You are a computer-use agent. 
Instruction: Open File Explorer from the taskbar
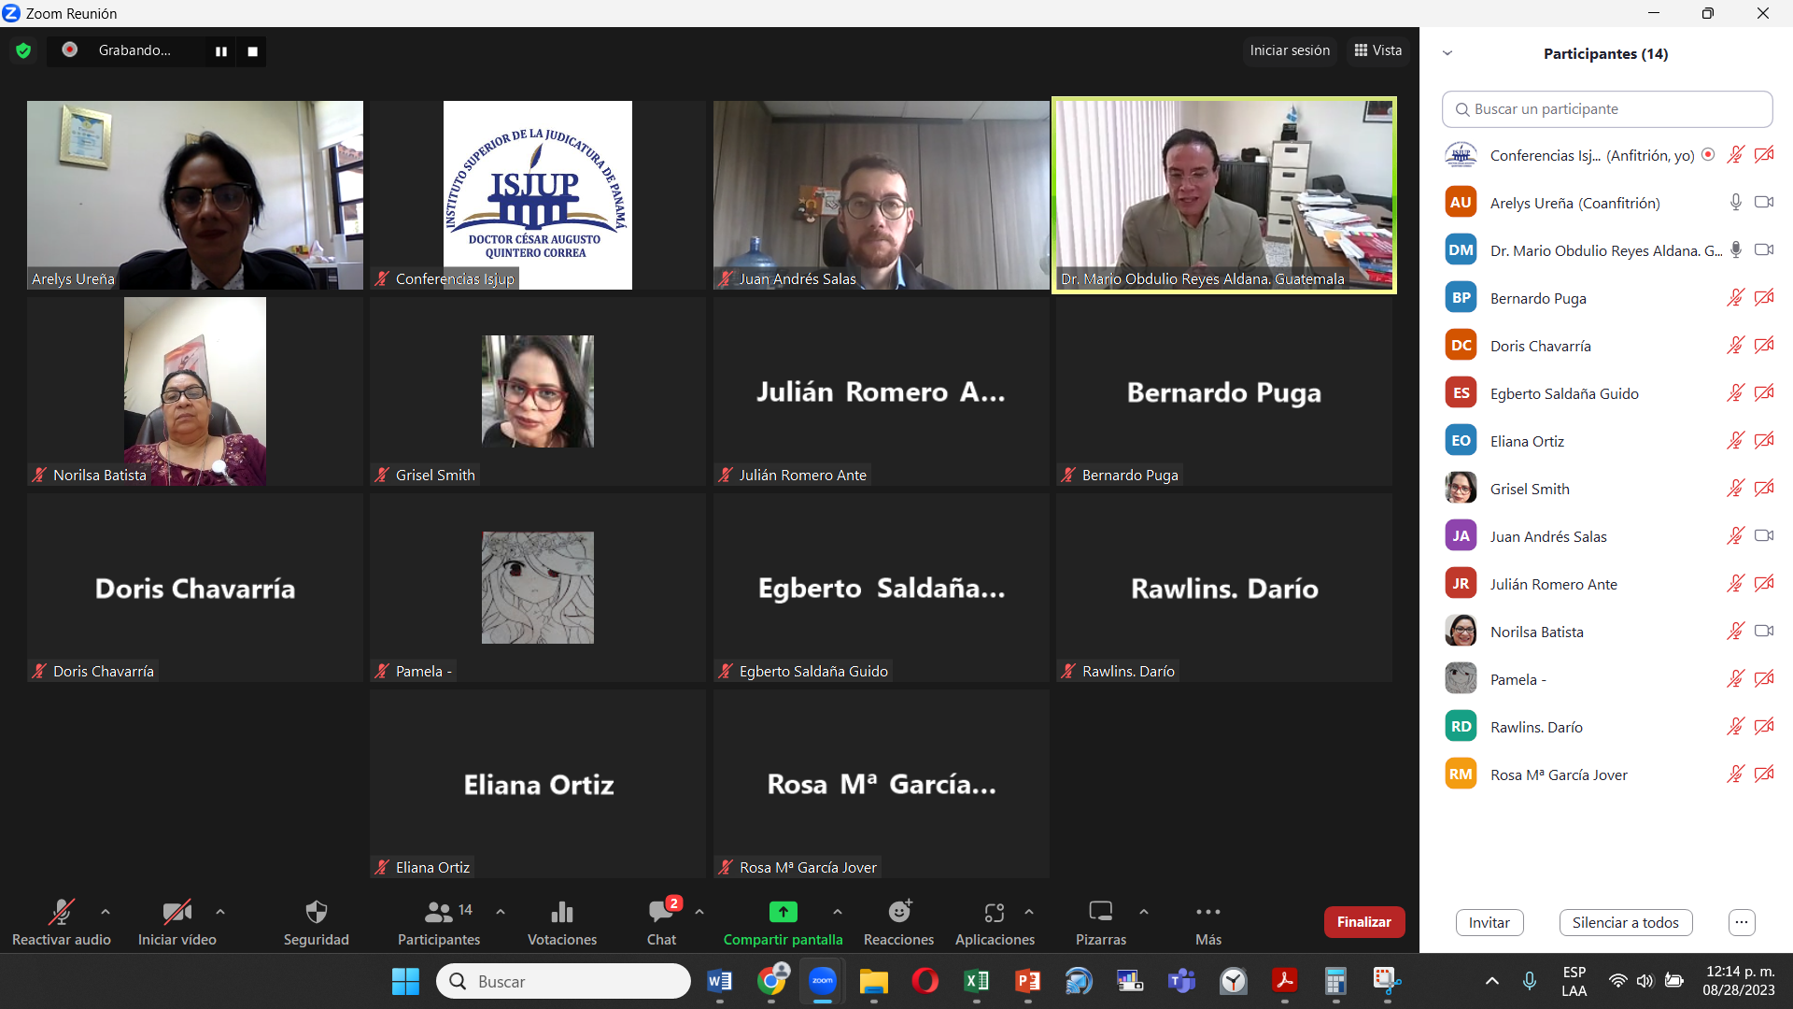[x=874, y=981]
